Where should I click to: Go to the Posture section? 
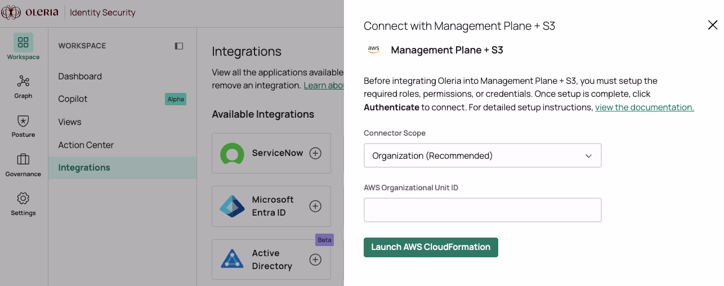(x=23, y=126)
